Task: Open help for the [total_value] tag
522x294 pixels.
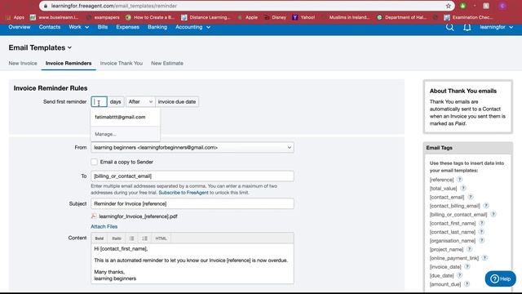Action: click(463, 188)
